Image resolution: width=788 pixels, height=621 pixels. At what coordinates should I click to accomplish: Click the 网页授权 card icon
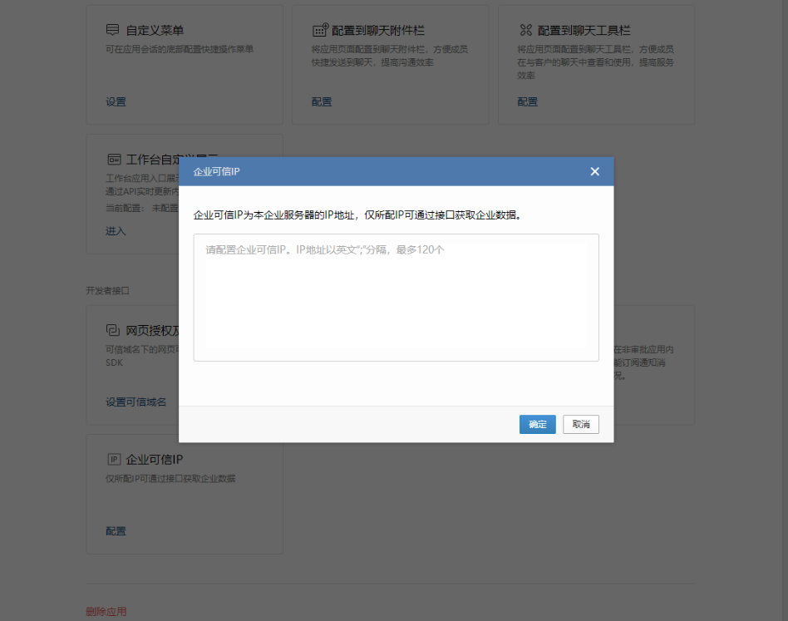113,329
